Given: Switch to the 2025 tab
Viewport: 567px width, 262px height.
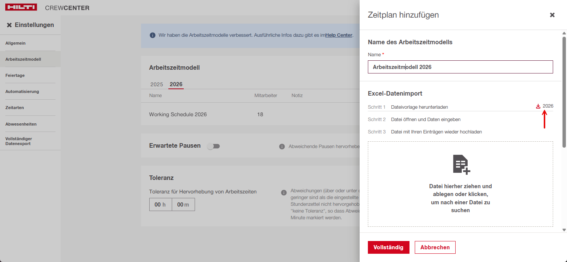Looking at the screenshot, I should (x=157, y=84).
